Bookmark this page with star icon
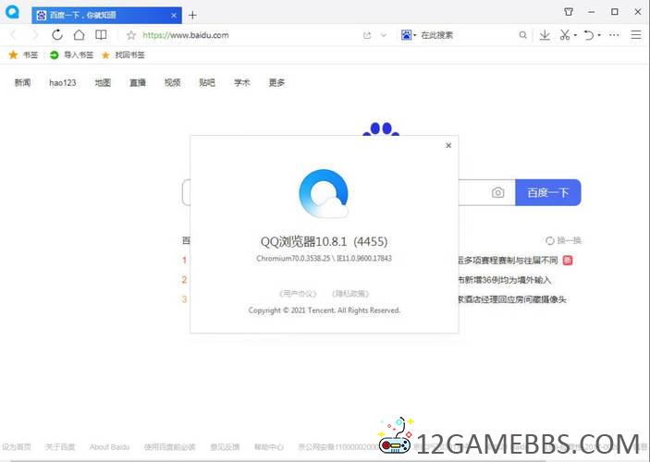Viewport: 650px width, 462px height. (131, 35)
